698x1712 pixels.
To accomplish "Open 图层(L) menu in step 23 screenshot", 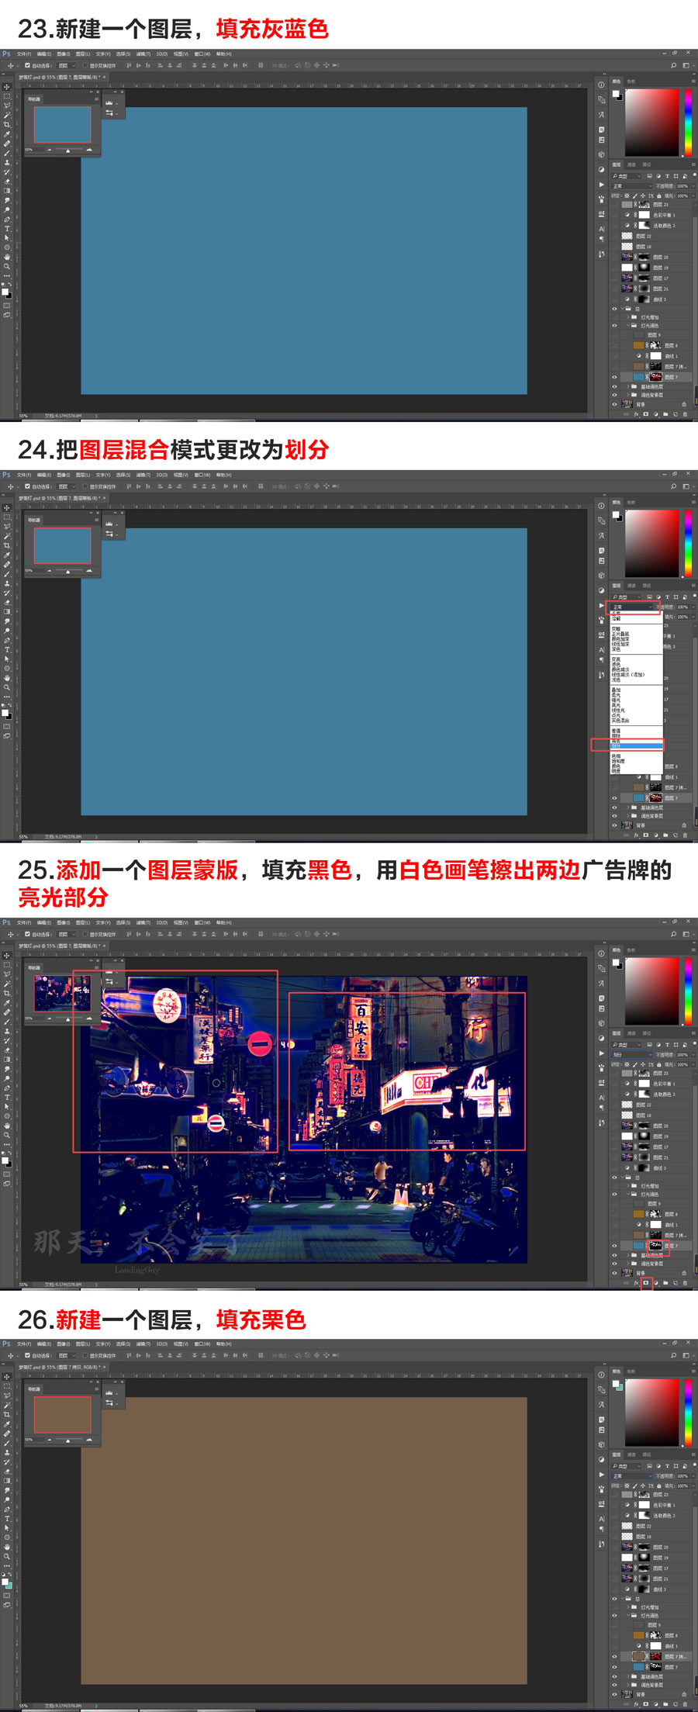I will tap(83, 54).
